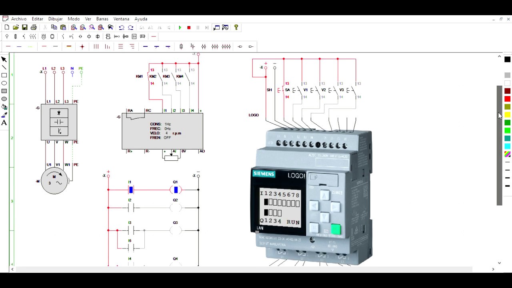Start simulation with the green play button

[x=180, y=28]
